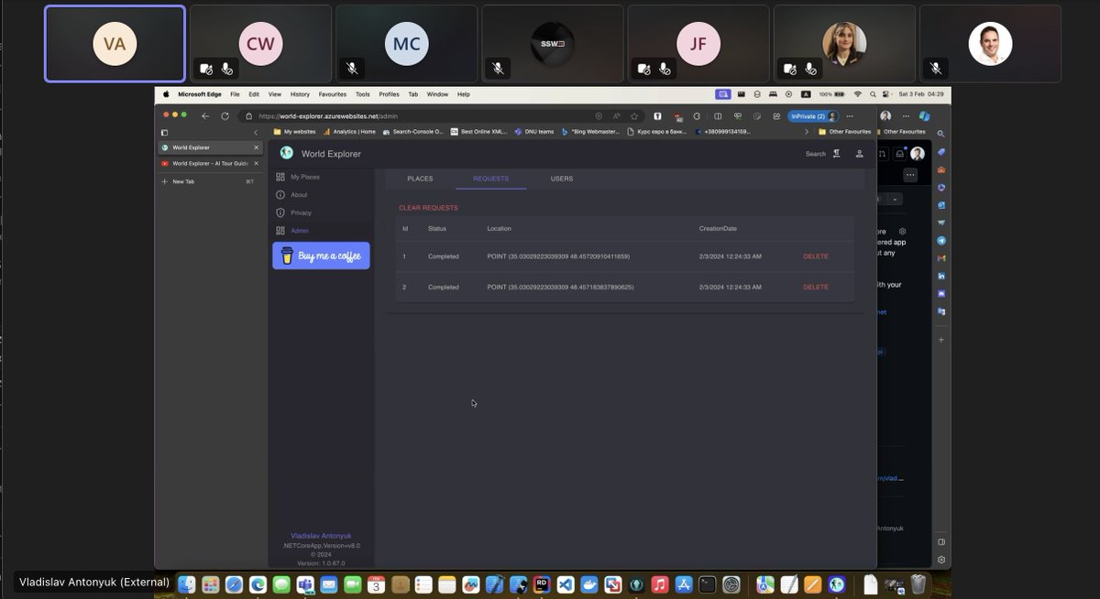Delete request with Id 2
Viewport: 1100px width, 599px height.
(x=816, y=288)
